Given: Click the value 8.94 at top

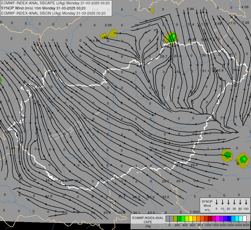Looking at the screenshot, I should click(x=190, y=9).
